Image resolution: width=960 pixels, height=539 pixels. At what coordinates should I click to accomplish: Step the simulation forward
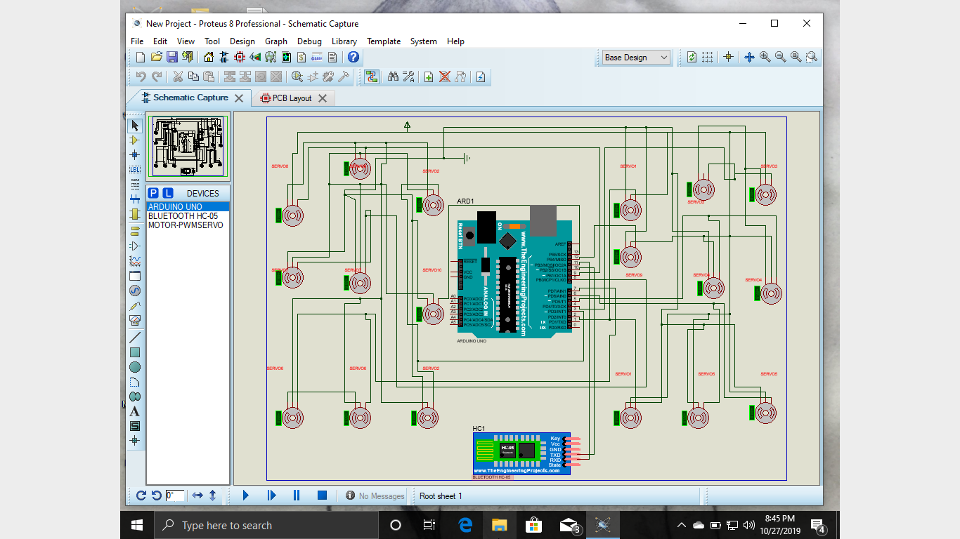(272, 495)
